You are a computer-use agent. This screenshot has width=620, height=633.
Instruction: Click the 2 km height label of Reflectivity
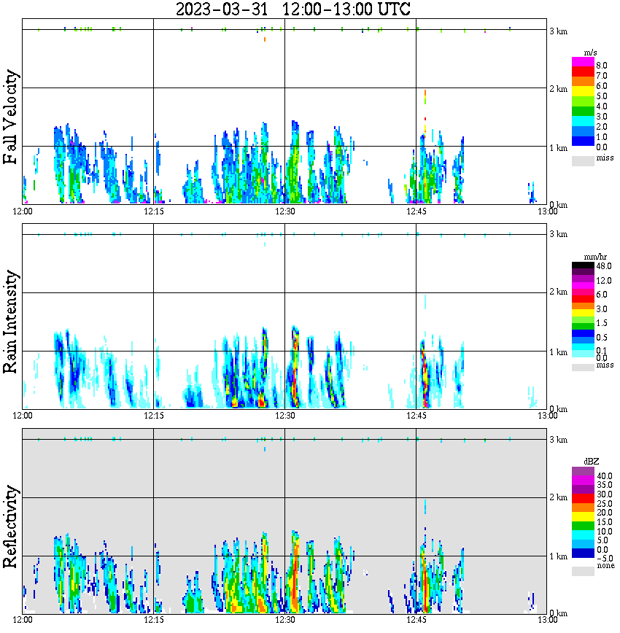tap(559, 497)
